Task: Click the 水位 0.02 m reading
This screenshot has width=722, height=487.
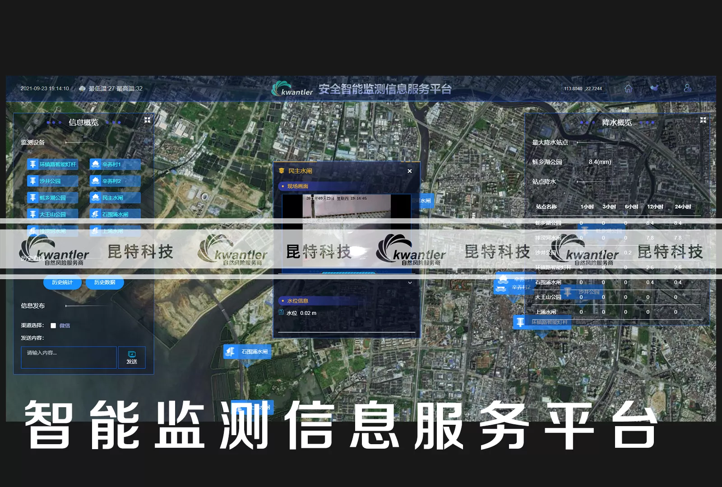Action: (x=301, y=313)
